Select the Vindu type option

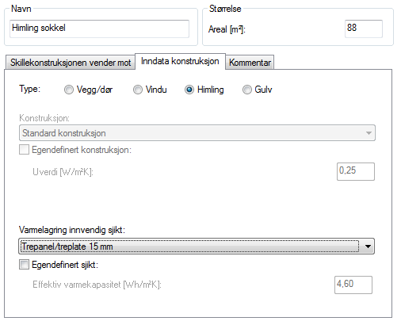(x=138, y=90)
